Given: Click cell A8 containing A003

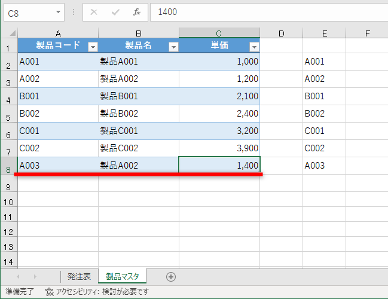Looking at the screenshot, I should tap(58, 166).
